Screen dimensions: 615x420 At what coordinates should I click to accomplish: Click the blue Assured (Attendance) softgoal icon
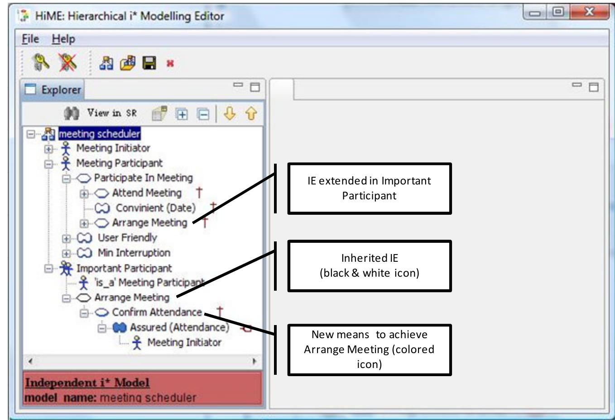tap(120, 327)
